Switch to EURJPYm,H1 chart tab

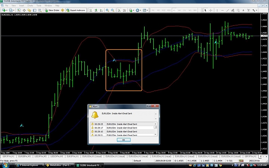click(x=73, y=156)
